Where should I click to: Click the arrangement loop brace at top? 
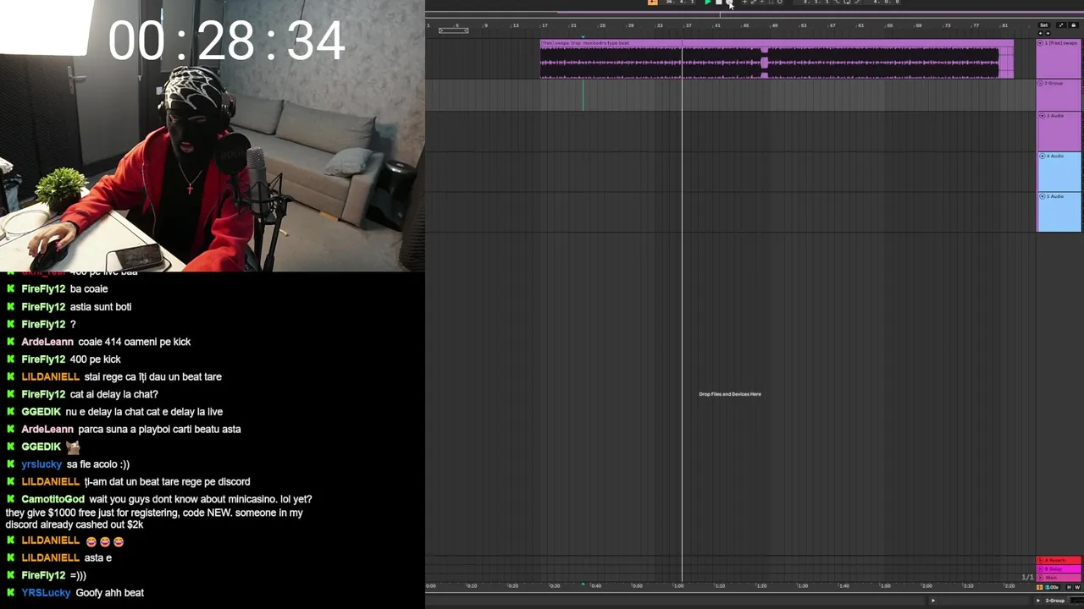click(453, 30)
